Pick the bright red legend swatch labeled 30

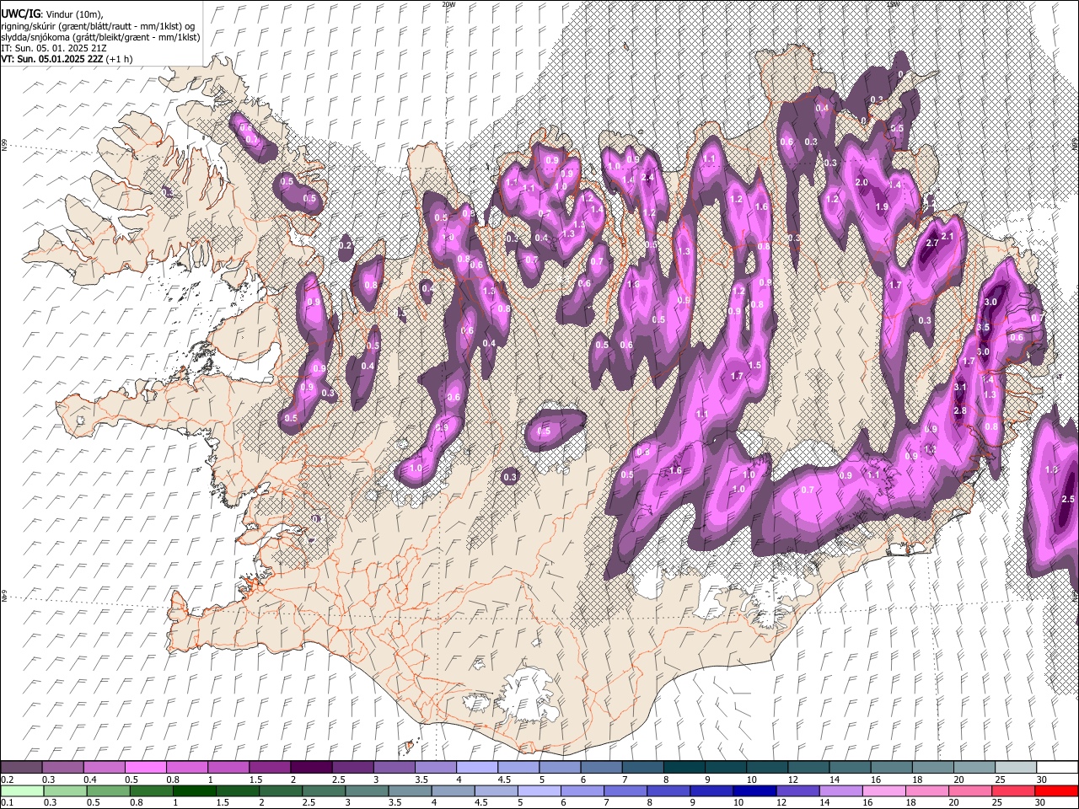(1057, 790)
